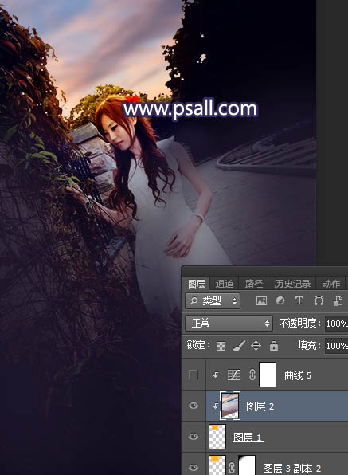
Task: Filter layers by adjustment layer icon
Action: pos(280,300)
